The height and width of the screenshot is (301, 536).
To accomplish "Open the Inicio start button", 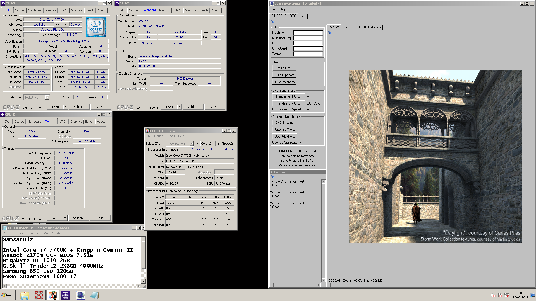I will pos(8,295).
